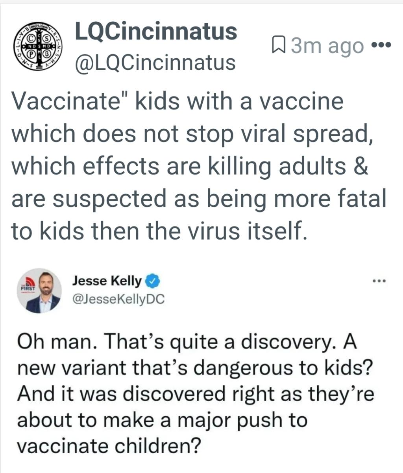Bookmark the LQCincinnatus post

tap(279, 45)
